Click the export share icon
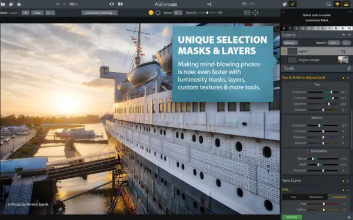Viewport: 353px width, 220px height. point(19,4)
